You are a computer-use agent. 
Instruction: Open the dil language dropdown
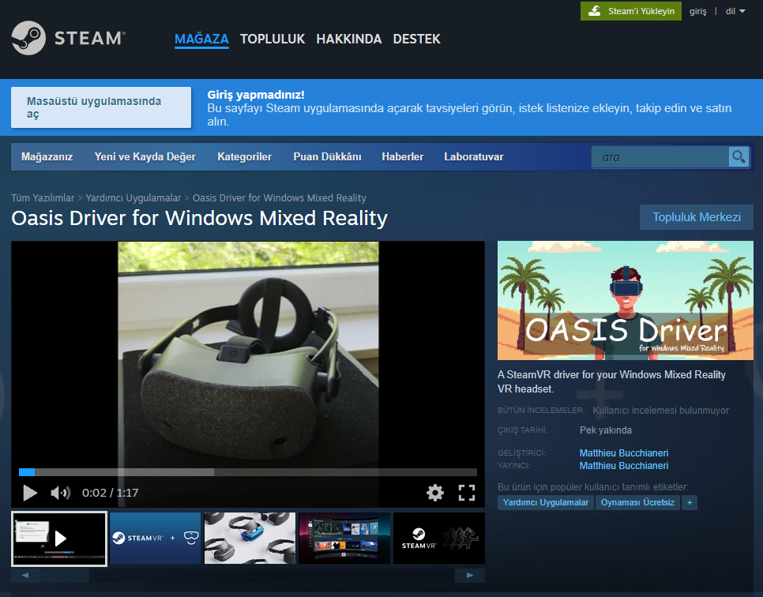(x=735, y=11)
